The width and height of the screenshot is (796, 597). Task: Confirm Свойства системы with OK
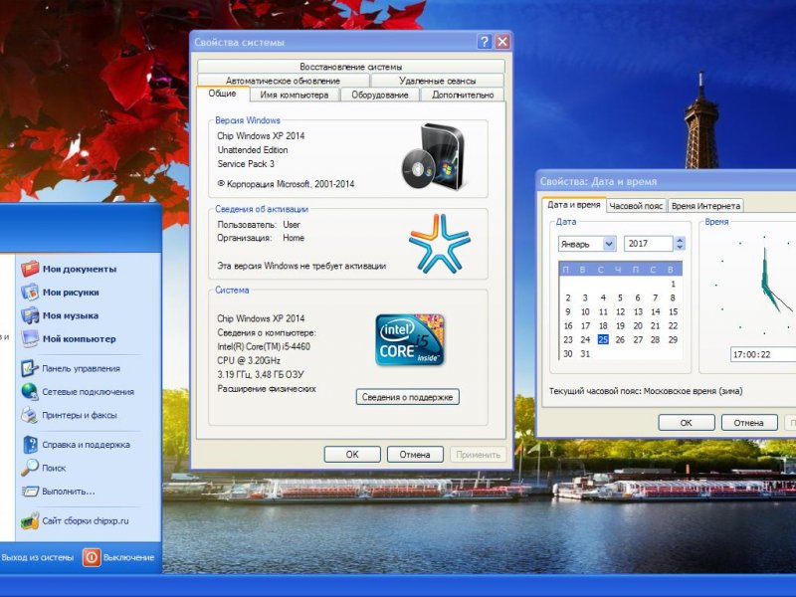(x=352, y=455)
